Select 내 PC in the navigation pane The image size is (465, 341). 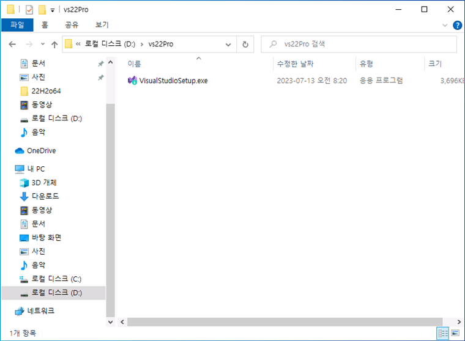[x=36, y=169]
